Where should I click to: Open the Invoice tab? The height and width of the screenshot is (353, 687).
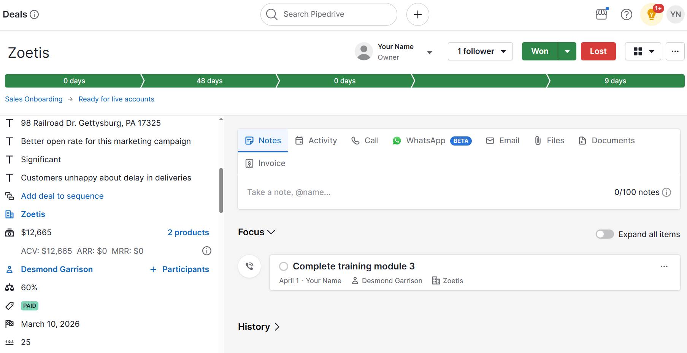click(x=265, y=163)
